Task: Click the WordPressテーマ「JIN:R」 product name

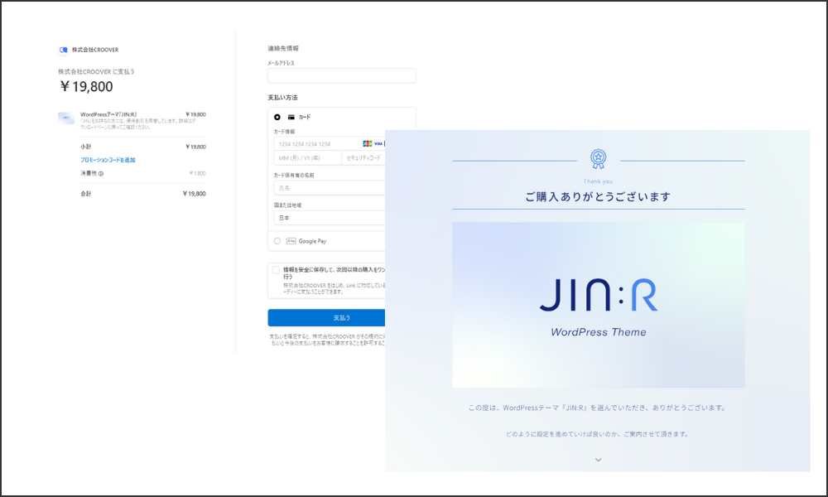Action: [x=108, y=114]
